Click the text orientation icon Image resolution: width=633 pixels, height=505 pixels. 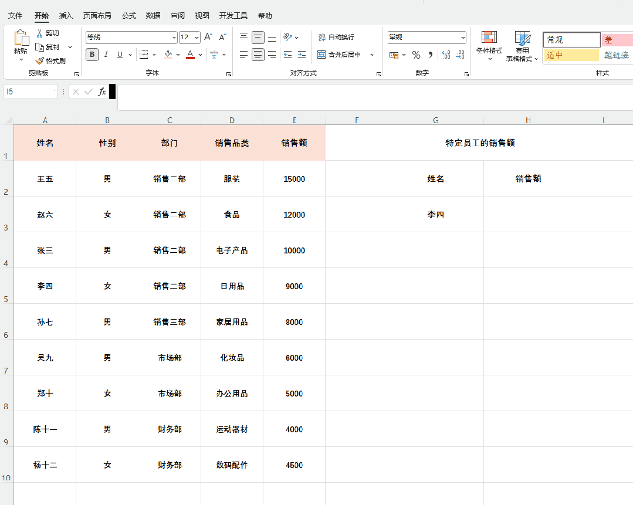[288, 37]
